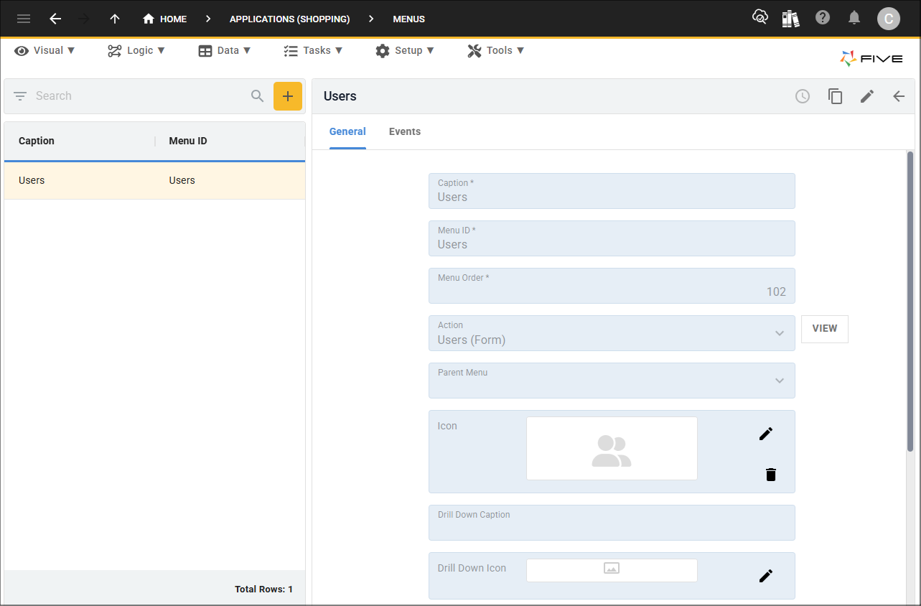Delete the menu icon using trash icon
The width and height of the screenshot is (921, 606).
pyautogui.click(x=771, y=475)
